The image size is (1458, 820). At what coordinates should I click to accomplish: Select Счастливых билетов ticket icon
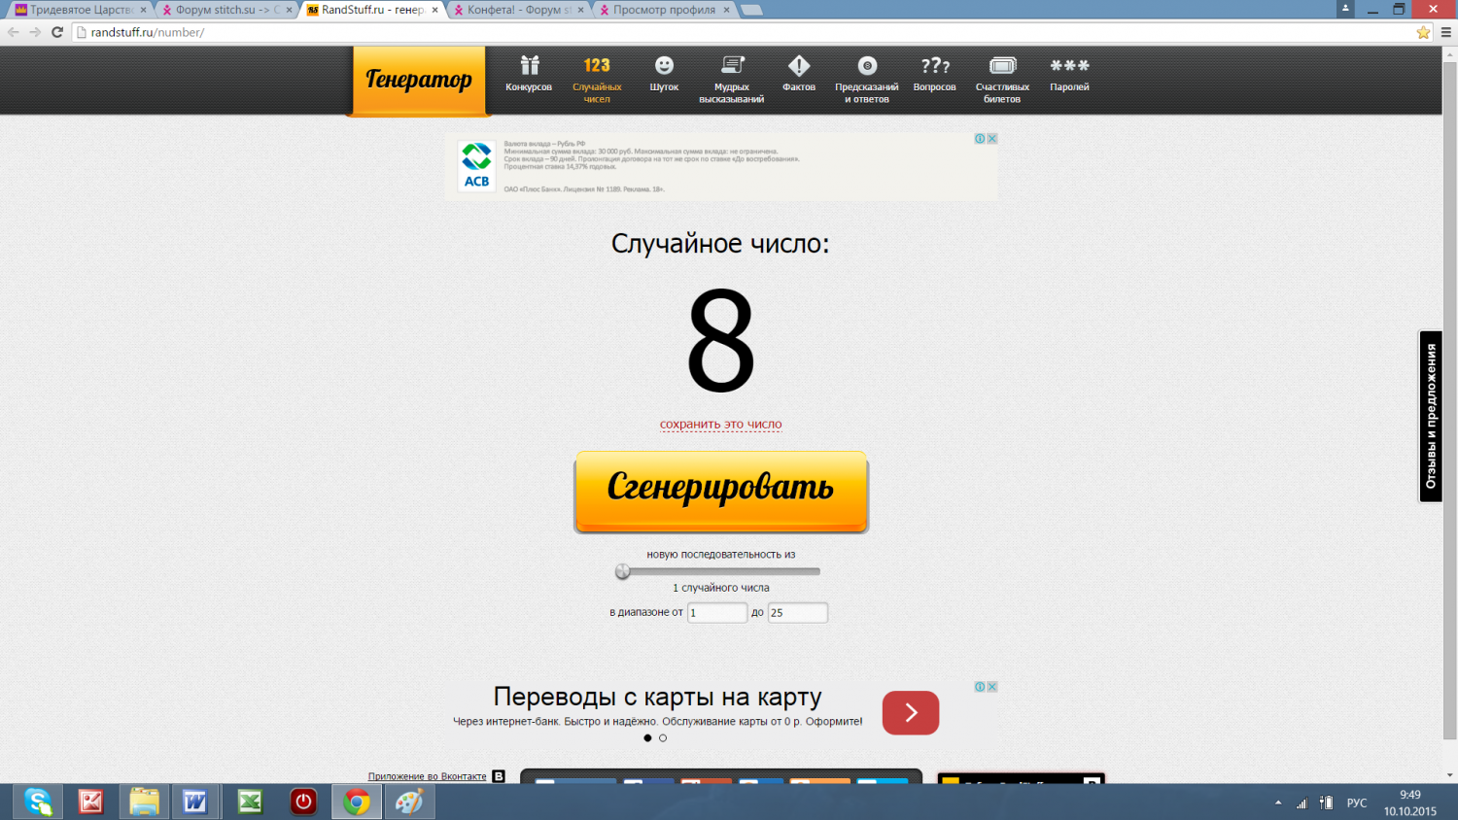[1002, 78]
